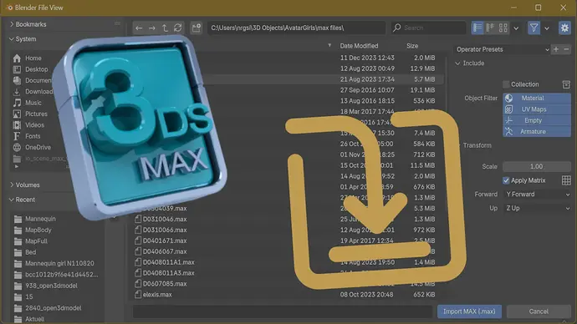This screenshot has width=577, height=324.
Task: Go back with the left arrow icon
Action: (x=139, y=28)
